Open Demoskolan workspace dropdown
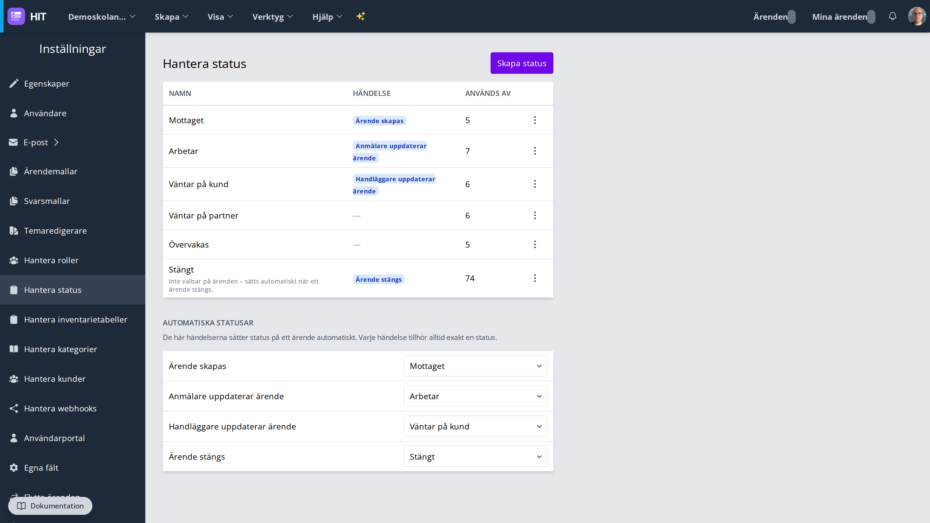 tap(102, 17)
